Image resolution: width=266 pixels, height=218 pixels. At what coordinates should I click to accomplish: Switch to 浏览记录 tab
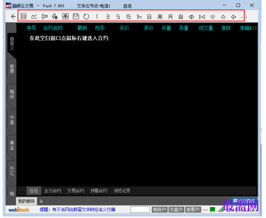pyautogui.click(x=122, y=191)
